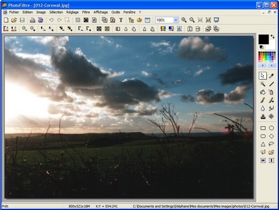Increase color saturation
Screen dimensions: 279x210
(x=70, y=29)
